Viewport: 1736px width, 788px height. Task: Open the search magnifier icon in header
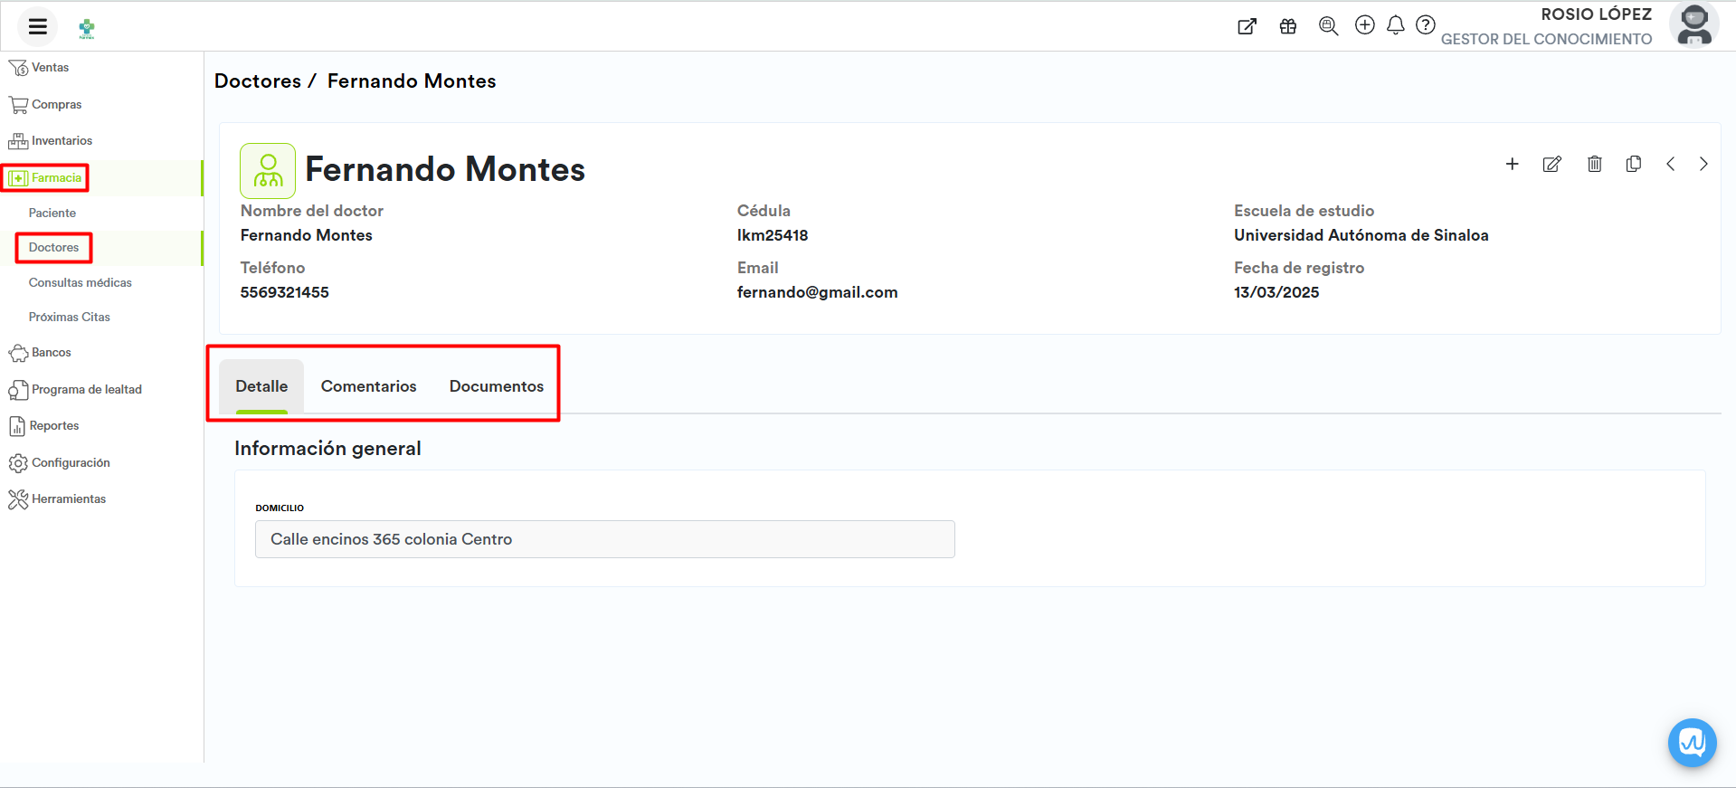point(1328,26)
